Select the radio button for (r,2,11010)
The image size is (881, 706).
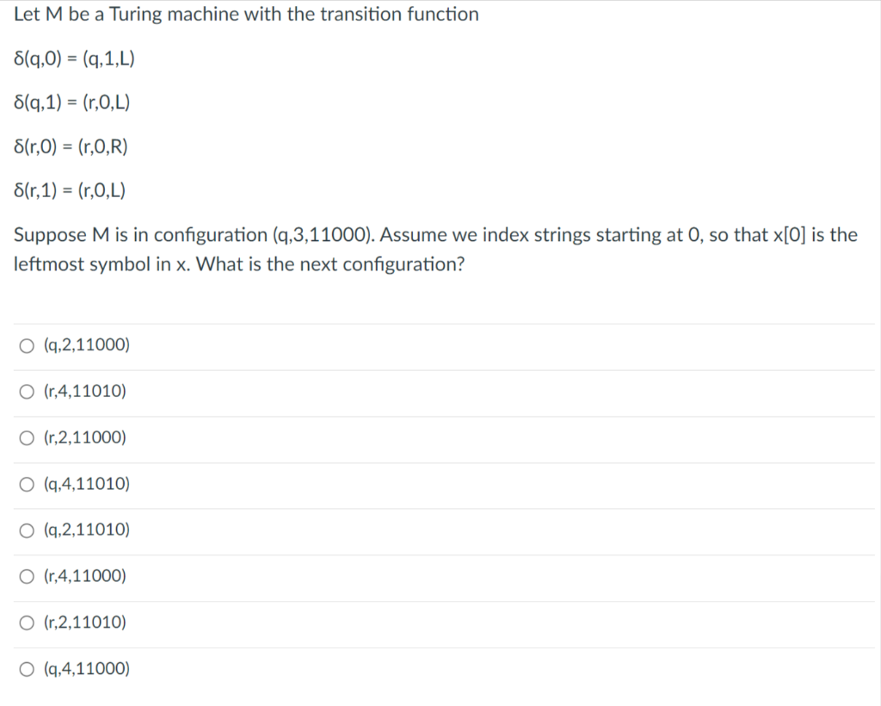point(27,622)
